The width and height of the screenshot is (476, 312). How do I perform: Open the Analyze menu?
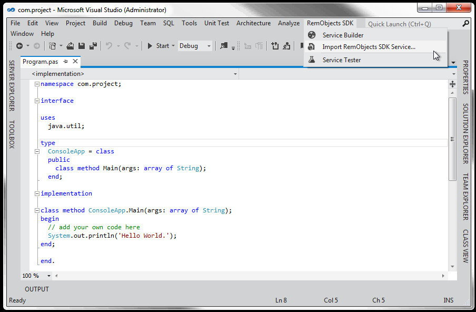(289, 23)
